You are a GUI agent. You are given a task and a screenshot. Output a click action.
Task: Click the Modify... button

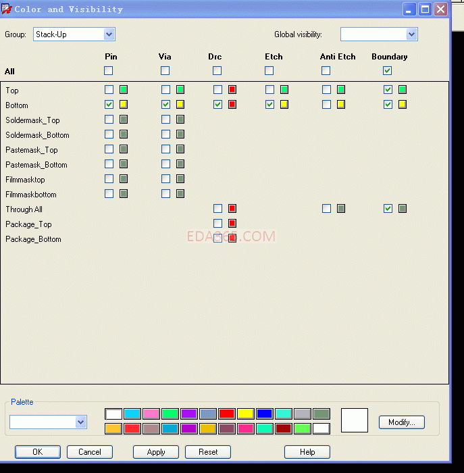coord(402,422)
